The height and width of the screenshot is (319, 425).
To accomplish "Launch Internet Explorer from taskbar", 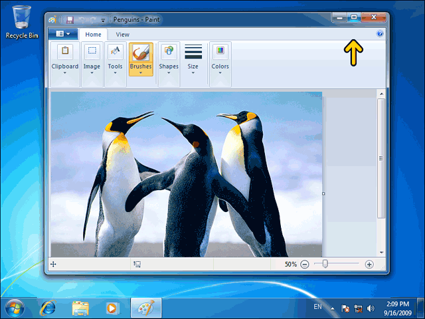I will coord(48,308).
